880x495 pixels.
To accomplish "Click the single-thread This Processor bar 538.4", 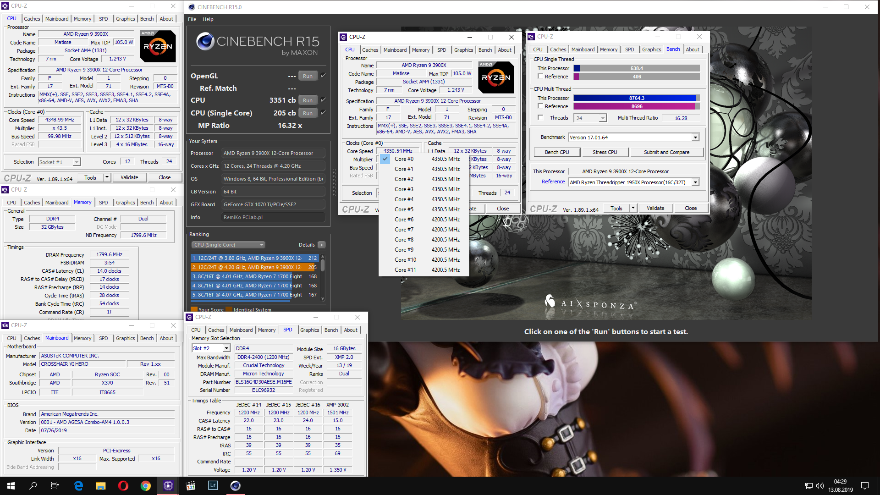I will pos(637,68).
